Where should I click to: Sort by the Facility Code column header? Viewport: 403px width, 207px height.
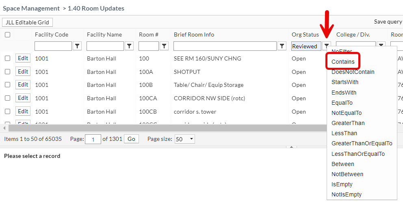point(52,34)
